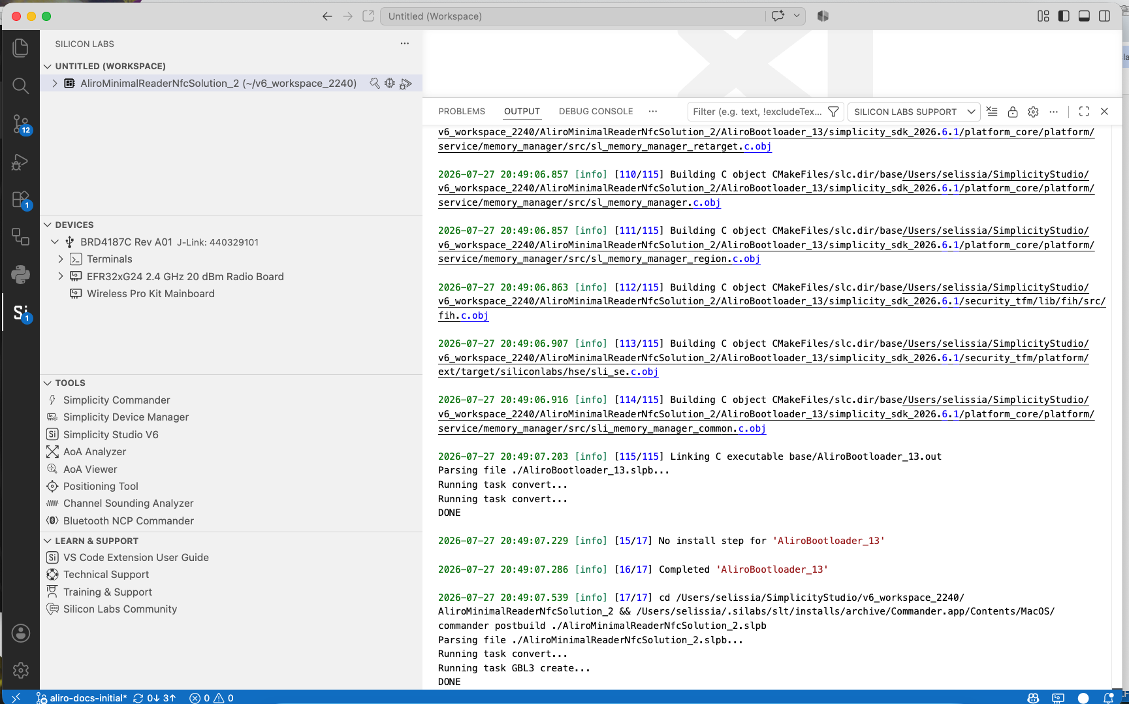Clear the output with the clear icon
The width and height of the screenshot is (1129, 704).
992,112
